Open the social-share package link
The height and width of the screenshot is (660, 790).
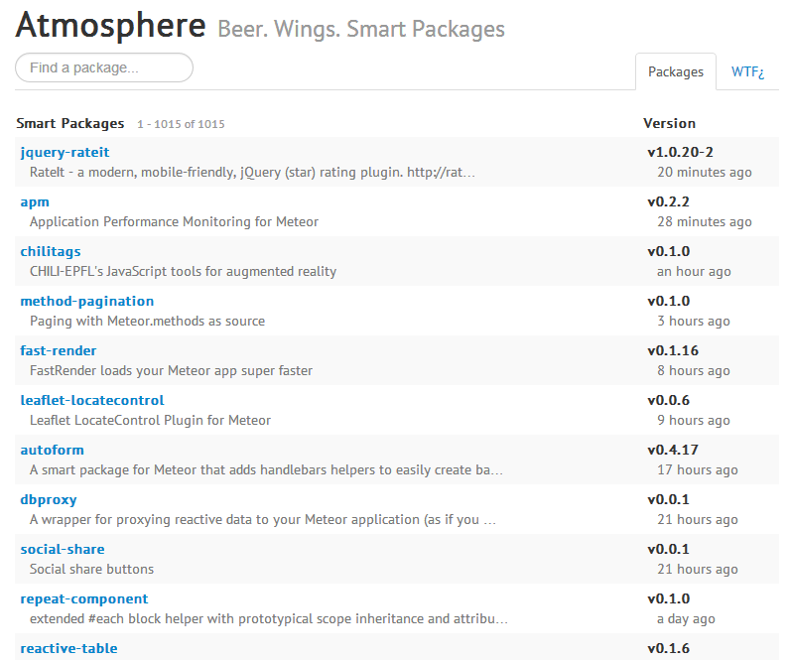[63, 549]
